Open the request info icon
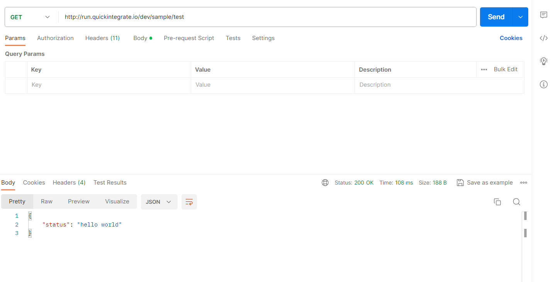This screenshot has height=282, width=553. (x=544, y=84)
